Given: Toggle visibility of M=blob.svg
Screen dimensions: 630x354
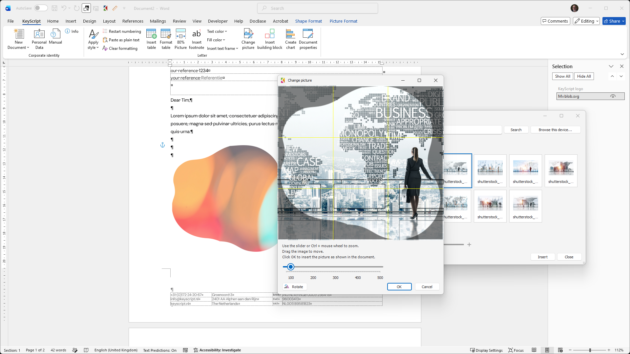Looking at the screenshot, I should pyautogui.click(x=613, y=96).
